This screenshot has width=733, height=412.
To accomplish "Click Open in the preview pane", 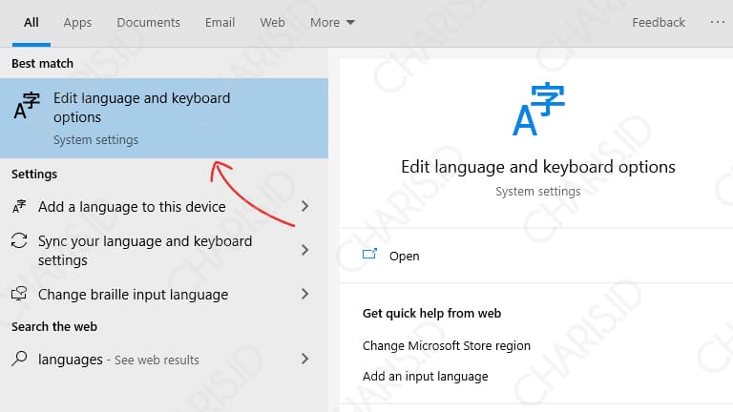I will coord(405,256).
